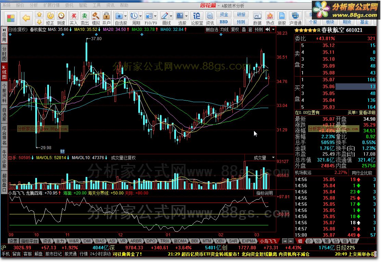
Task: Open the 工具 menu
Action: (97, 5)
